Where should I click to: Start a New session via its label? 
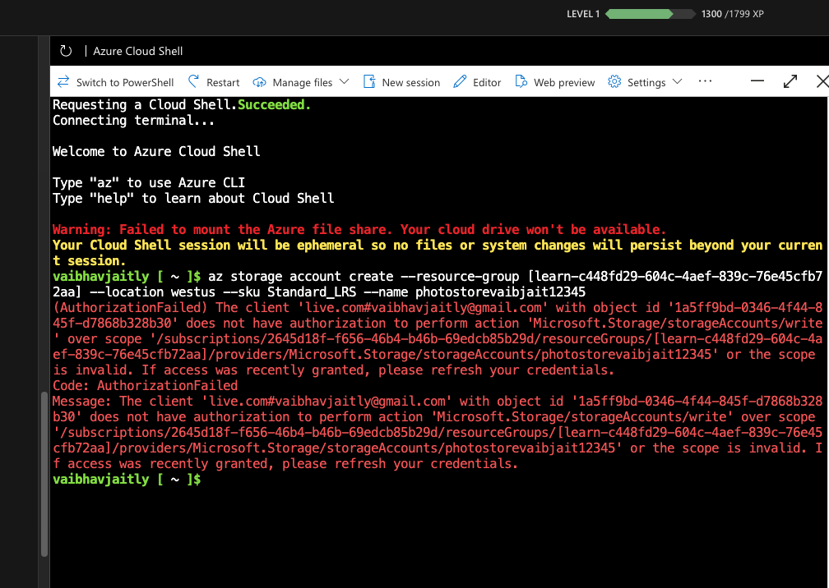(411, 82)
